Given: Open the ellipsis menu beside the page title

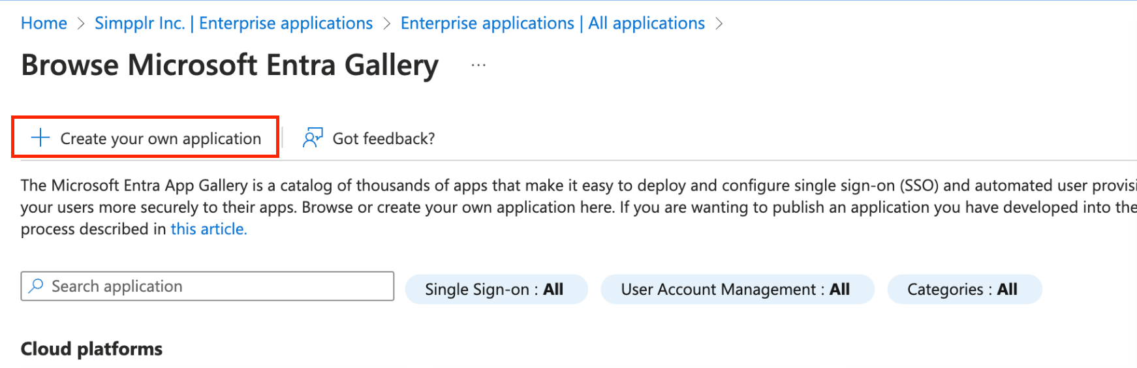Looking at the screenshot, I should coord(478,65).
